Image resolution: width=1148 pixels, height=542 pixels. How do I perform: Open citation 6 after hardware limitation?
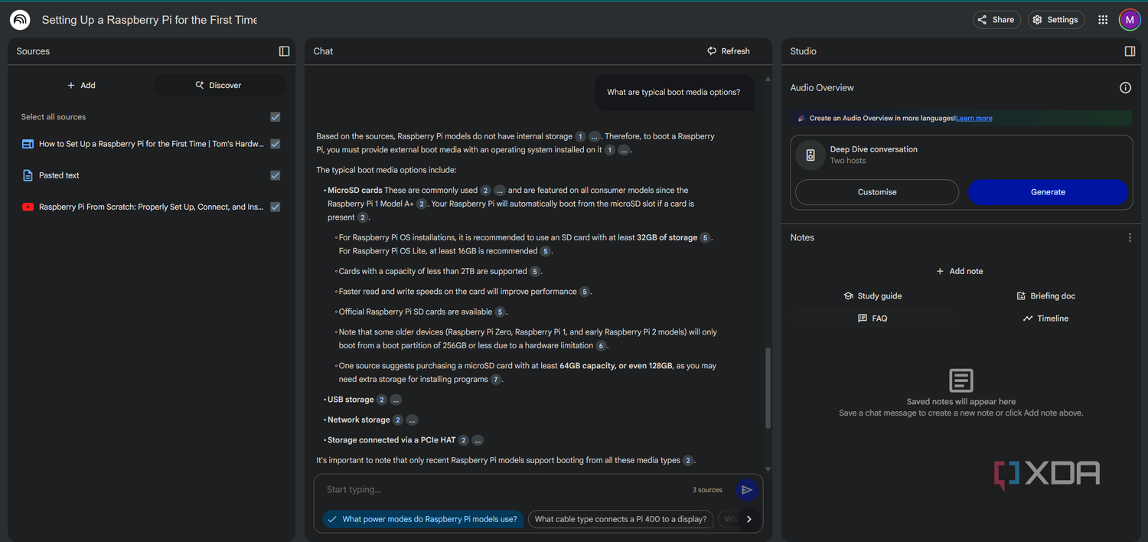601,346
